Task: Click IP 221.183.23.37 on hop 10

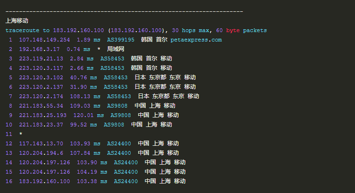Action: pos(41,125)
